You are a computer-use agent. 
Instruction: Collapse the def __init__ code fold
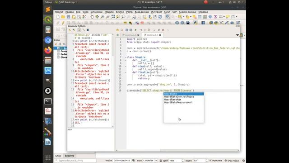[126, 60]
